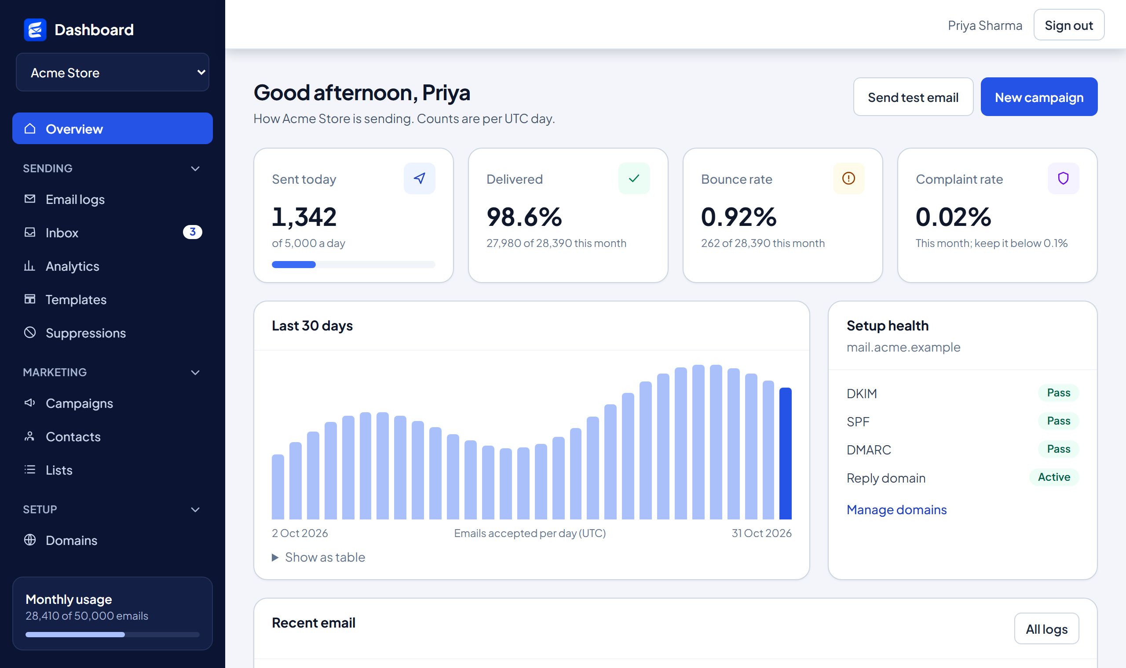This screenshot has height=668, width=1126.
Task: Click the All logs button
Action: tap(1046, 628)
